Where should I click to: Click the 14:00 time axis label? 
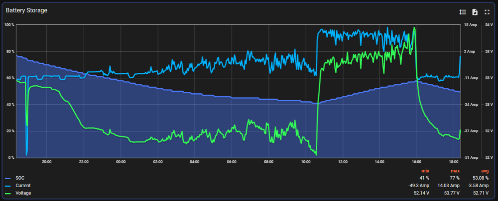click(x=379, y=161)
